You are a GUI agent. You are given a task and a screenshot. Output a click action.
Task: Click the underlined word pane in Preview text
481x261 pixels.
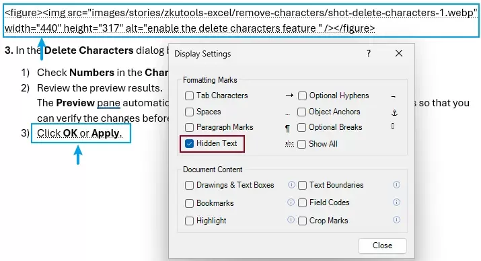pos(108,103)
